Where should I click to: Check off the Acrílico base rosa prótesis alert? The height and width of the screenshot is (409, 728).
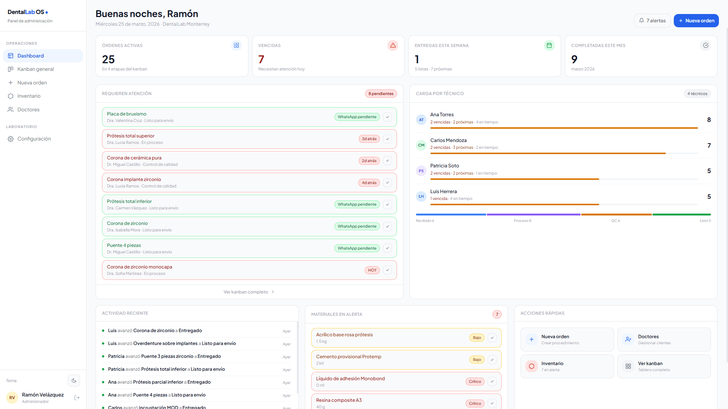point(492,338)
